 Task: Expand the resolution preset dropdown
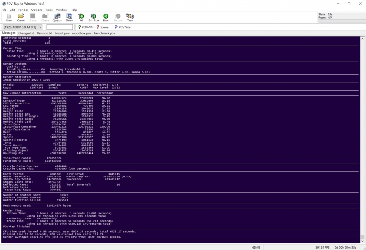pyautogui.click(x=40, y=27)
